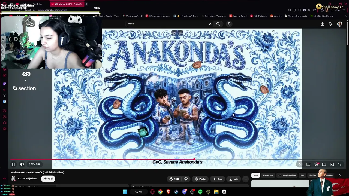Mute the video volume speaker icon
Image resolution: width=349 pixels, height=196 pixels.
pos(22,164)
